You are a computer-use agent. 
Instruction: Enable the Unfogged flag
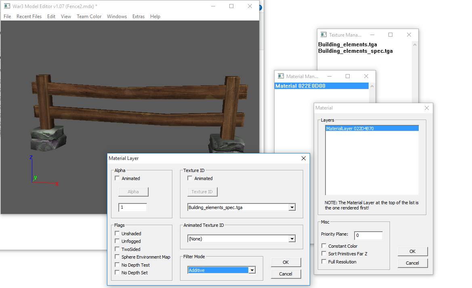click(x=117, y=241)
